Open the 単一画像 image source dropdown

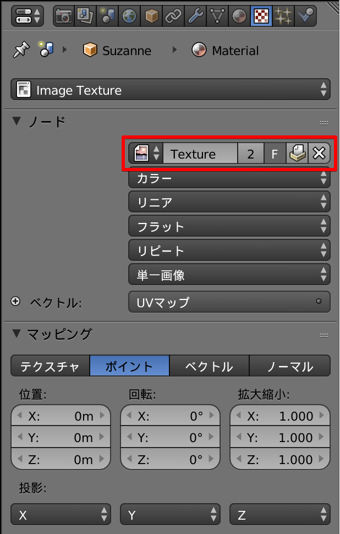[229, 275]
